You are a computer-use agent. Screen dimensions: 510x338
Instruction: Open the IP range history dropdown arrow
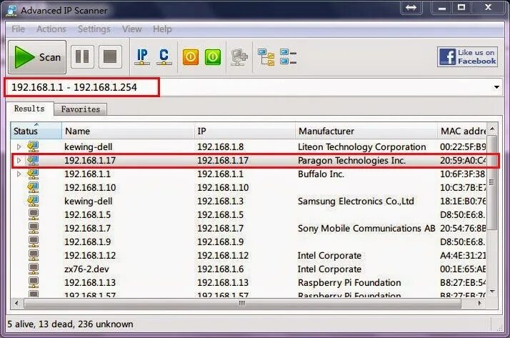[496, 87]
